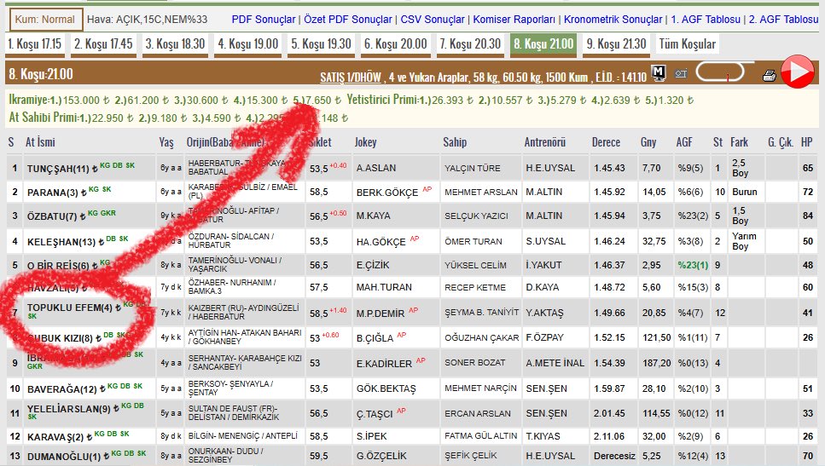The width and height of the screenshot is (825, 466).
Task: Click the photo-finish camera icon
Action: pyautogui.click(x=681, y=74)
